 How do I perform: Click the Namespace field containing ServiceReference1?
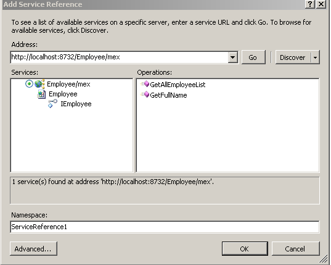pos(165,227)
